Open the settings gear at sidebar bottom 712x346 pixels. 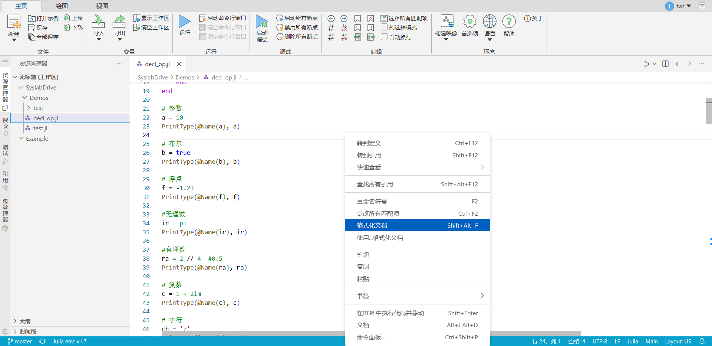tap(5, 332)
